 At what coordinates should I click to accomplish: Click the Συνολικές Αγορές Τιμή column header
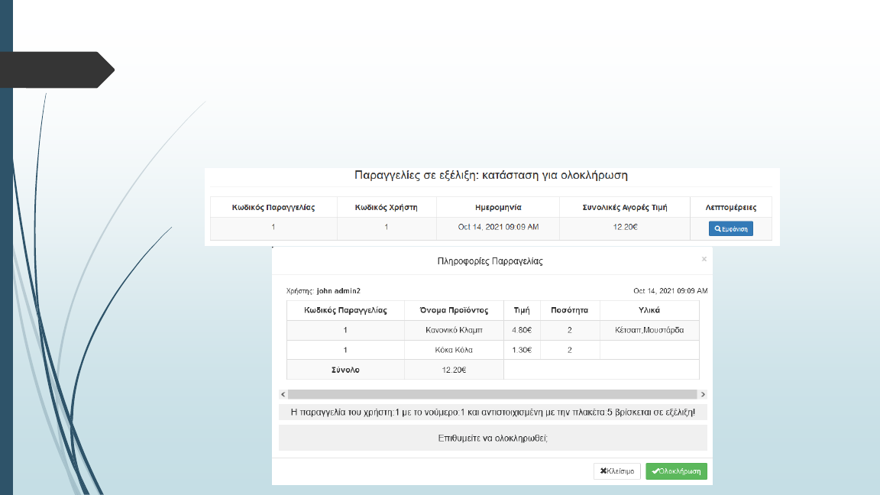click(624, 207)
